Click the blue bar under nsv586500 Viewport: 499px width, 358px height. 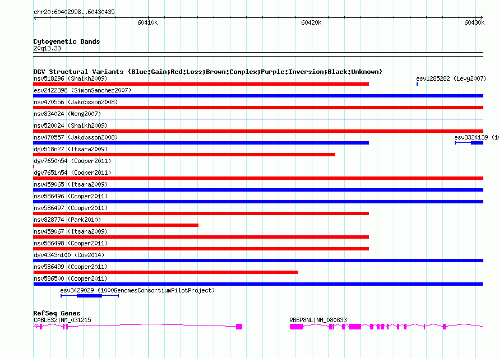click(258, 284)
